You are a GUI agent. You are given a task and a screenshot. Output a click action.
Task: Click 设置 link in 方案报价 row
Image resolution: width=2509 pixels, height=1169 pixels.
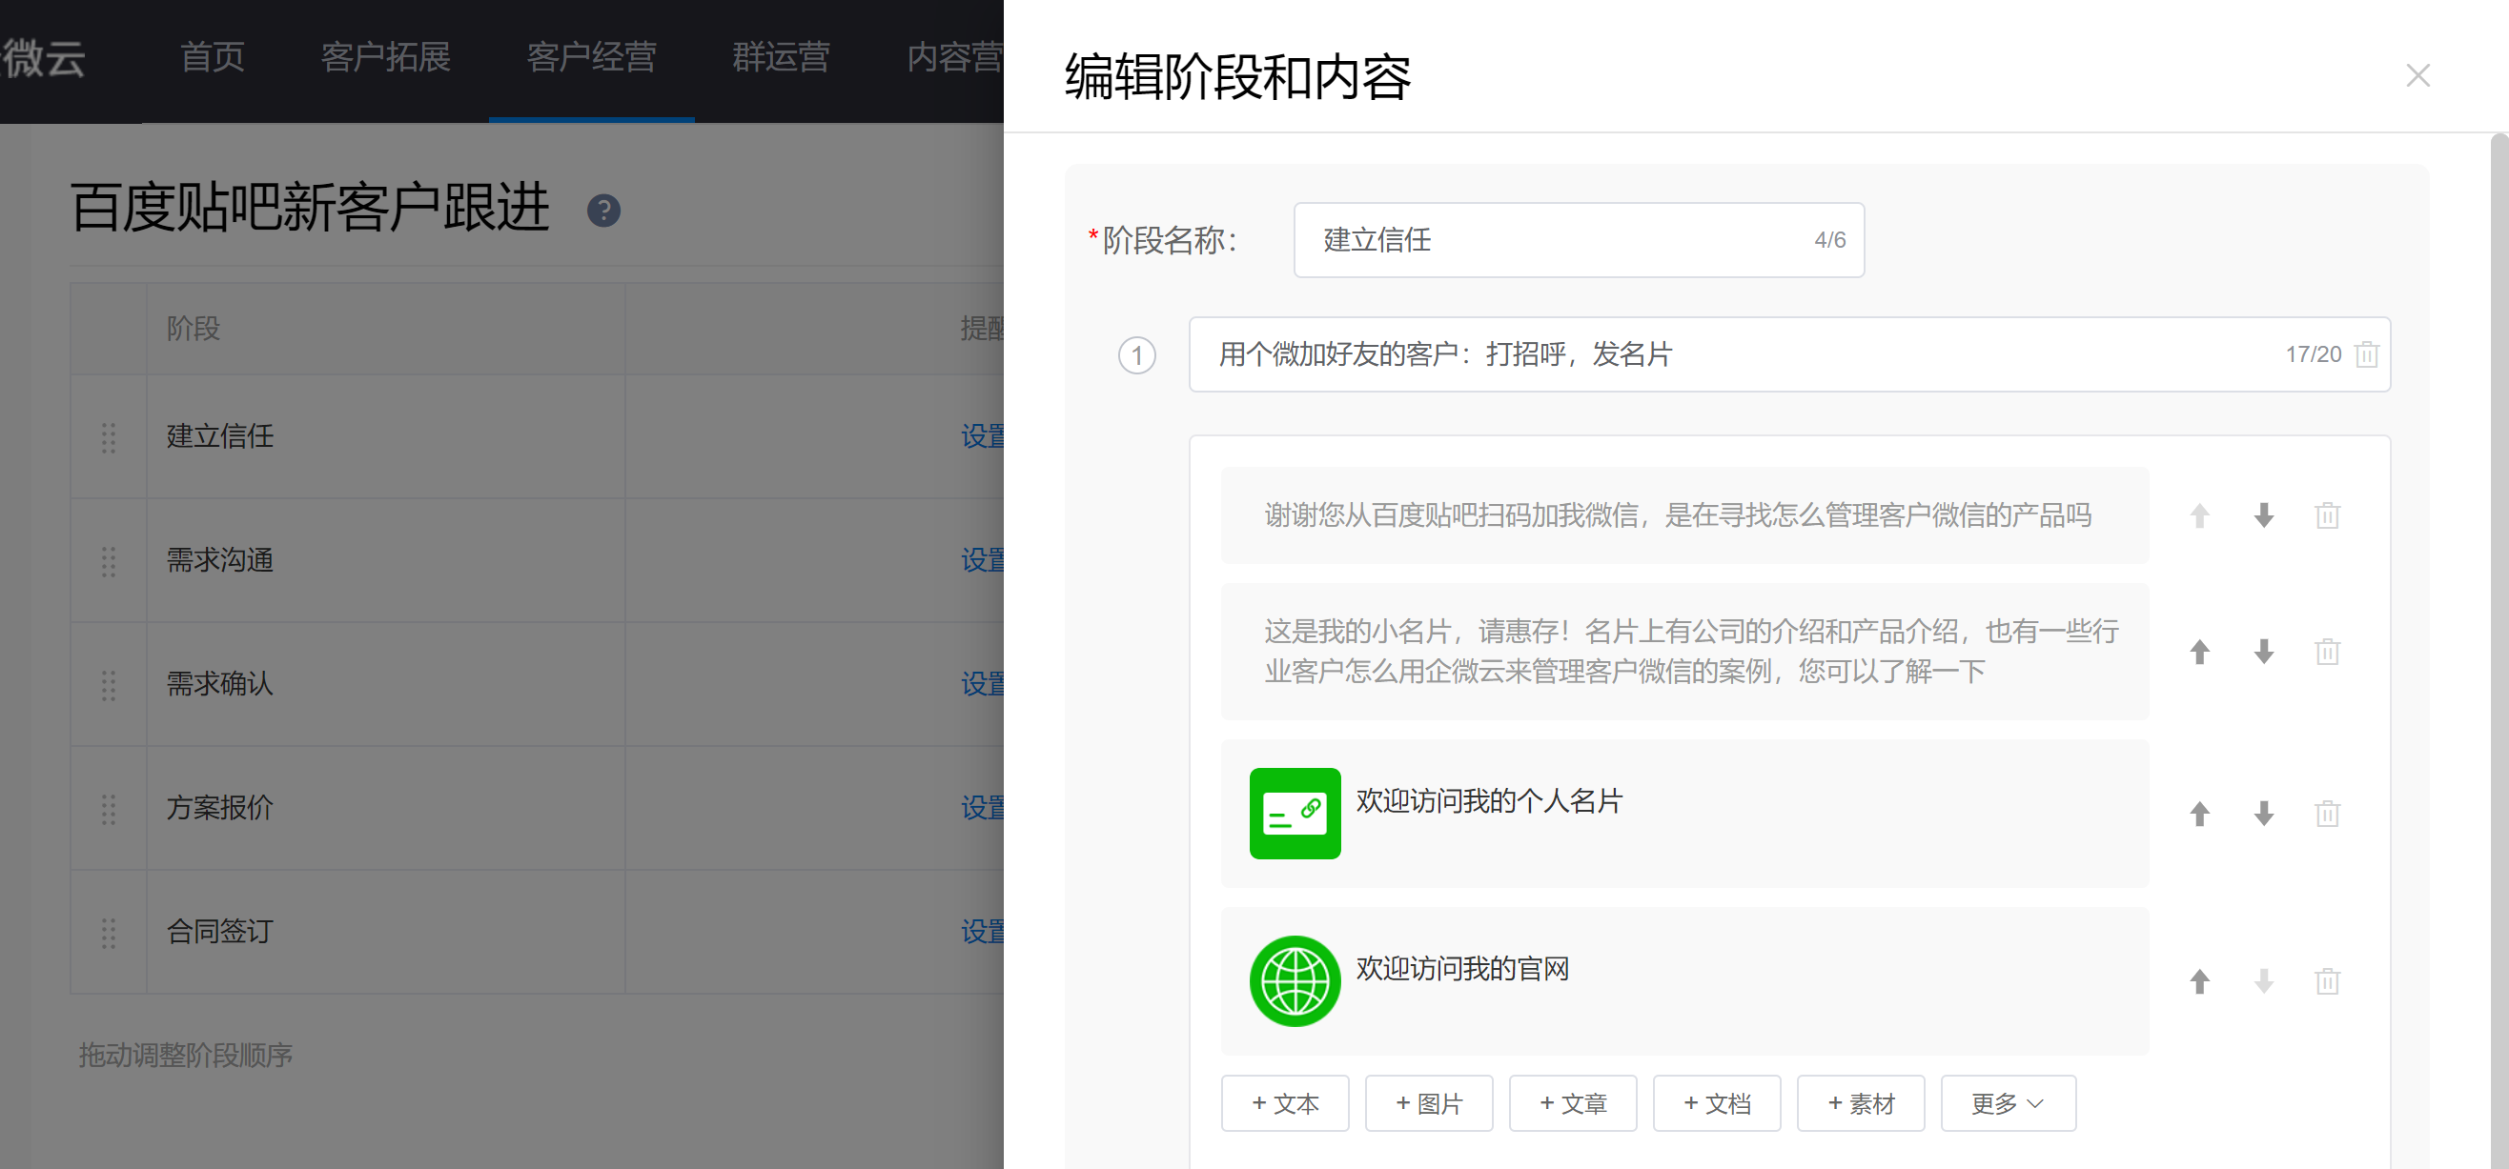click(x=983, y=807)
